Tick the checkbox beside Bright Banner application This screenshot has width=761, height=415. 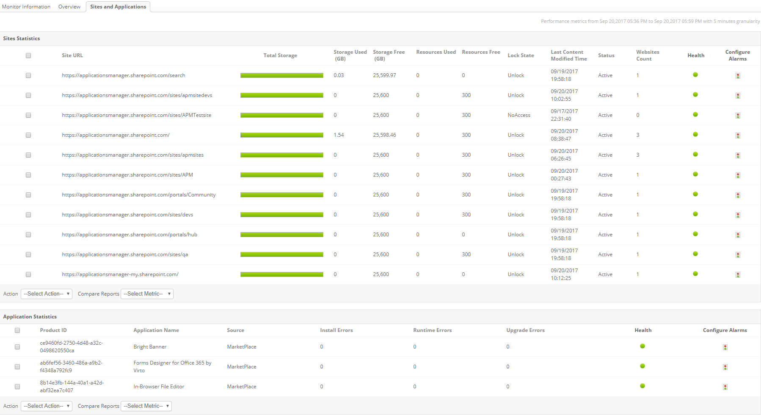(17, 347)
